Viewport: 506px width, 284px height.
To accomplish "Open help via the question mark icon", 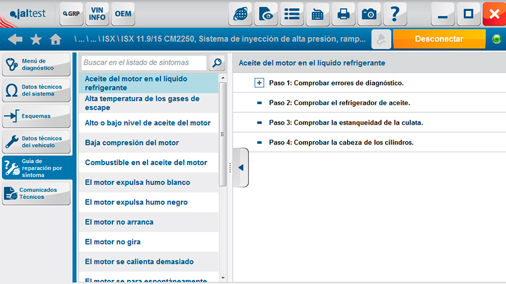I will click(x=395, y=14).
